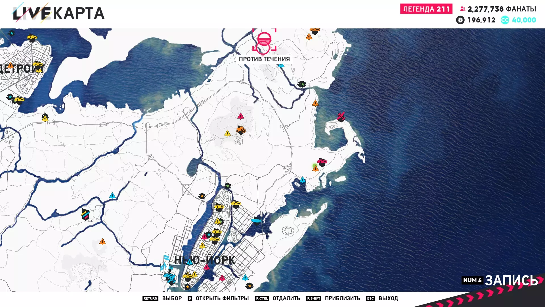This screenshot has height=307, width=545.
Task: Click the 40,000 Crew Credits counter
Action: tap(524, 20)
